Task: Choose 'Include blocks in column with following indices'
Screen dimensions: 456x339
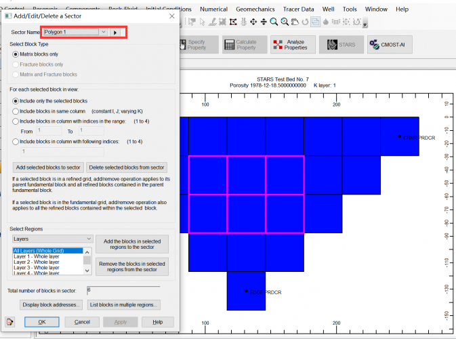Action: point(16,142)
